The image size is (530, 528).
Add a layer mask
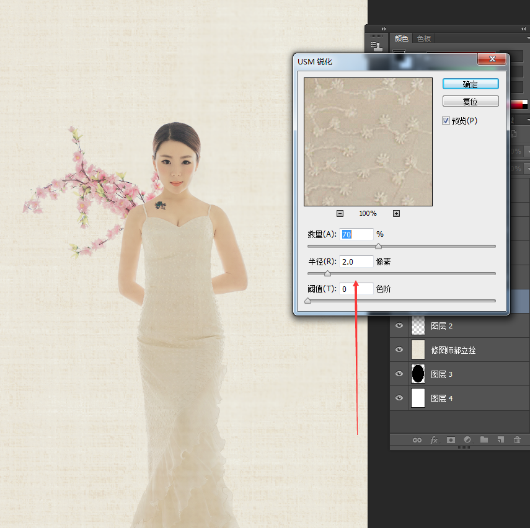coord(451,440)
